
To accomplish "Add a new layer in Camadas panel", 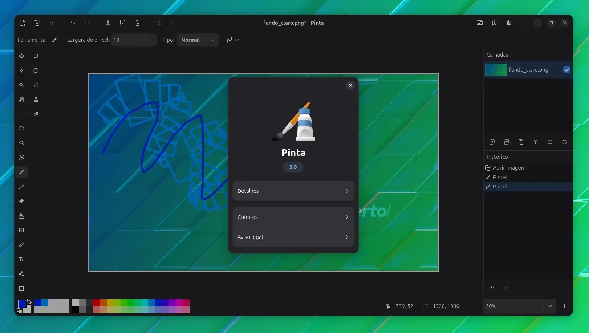I will click(x=492, y=142).
